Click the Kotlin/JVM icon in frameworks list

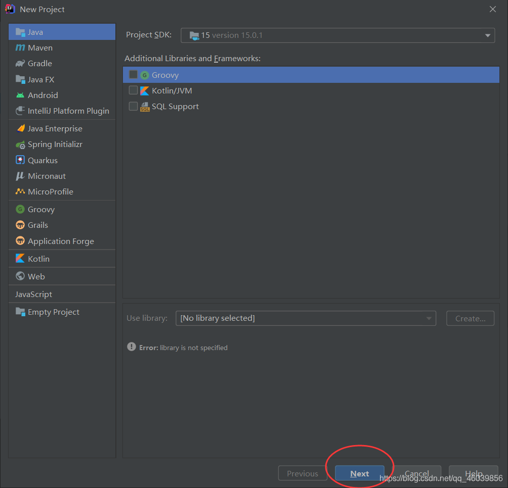[x=145, y=91]
